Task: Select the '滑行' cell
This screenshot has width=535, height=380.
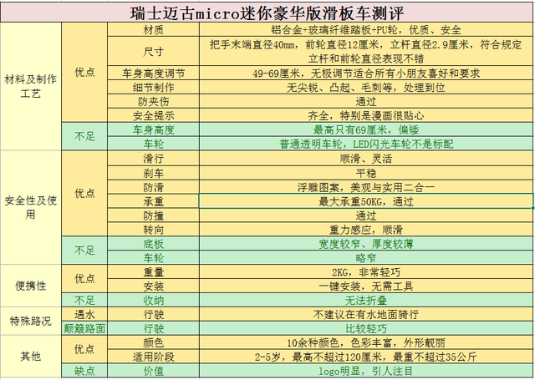Action: pos(153,159)
